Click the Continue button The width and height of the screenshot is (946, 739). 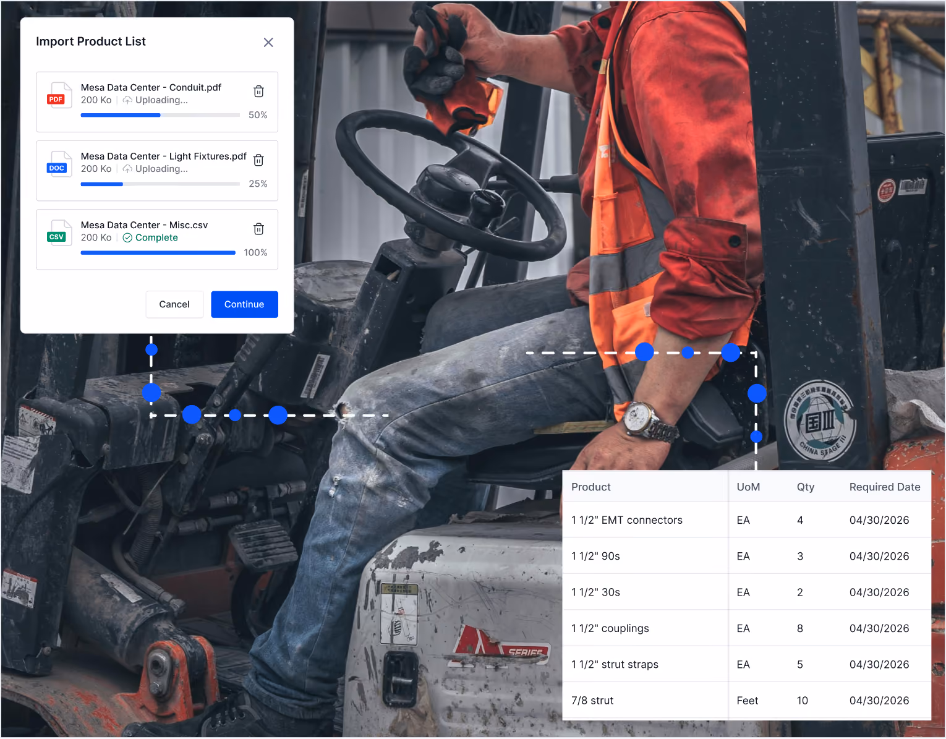click(244, 304)
